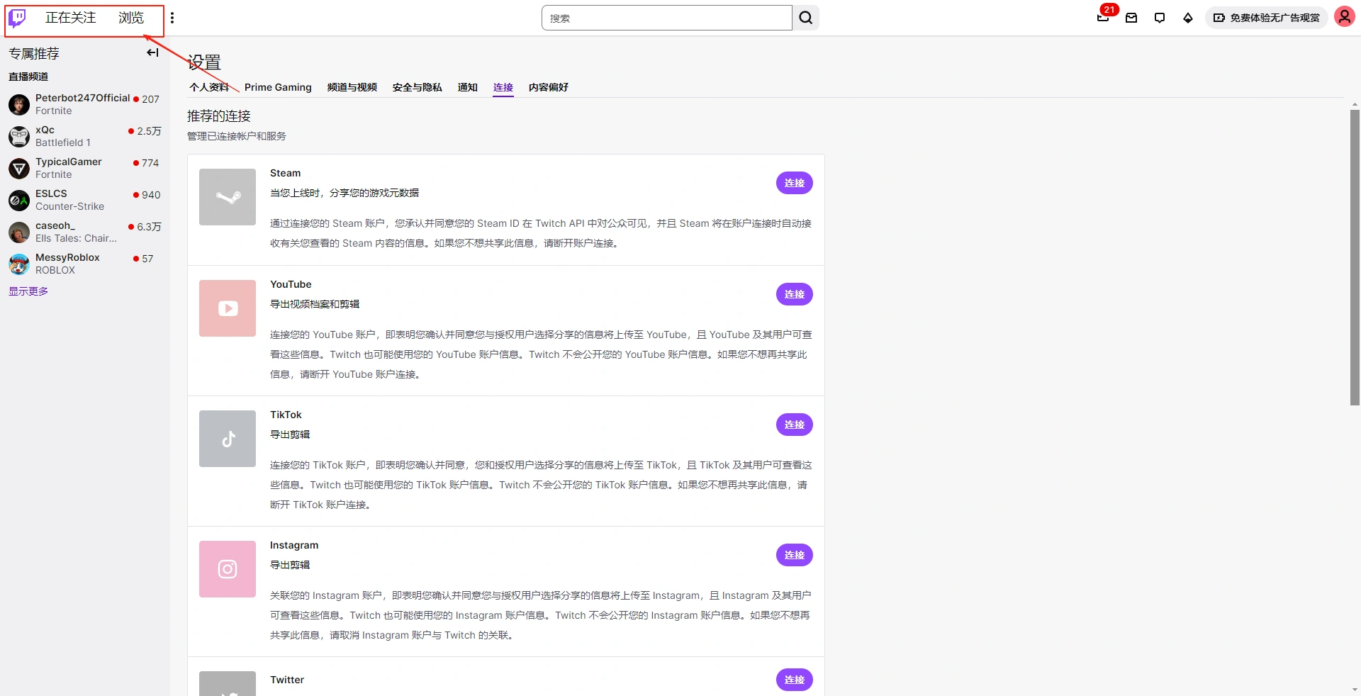This screenshot has width=1361, height=696.
Task: Open the three-dot more menu
Action: coord(172,18)
